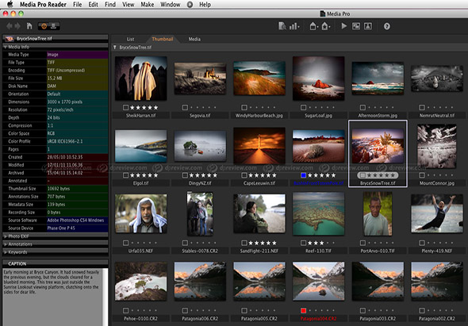468x326 pixels.
Task: Toggle the label box under SheikHarran.tif
Action: point(125,107)
